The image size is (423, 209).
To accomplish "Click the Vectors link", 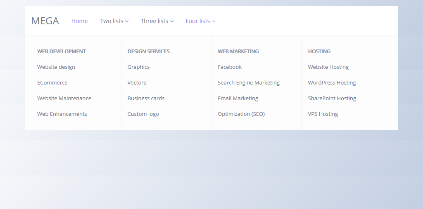I will pos(137,82).
